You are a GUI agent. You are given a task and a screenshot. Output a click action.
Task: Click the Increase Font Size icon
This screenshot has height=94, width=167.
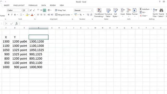point(31,10)
